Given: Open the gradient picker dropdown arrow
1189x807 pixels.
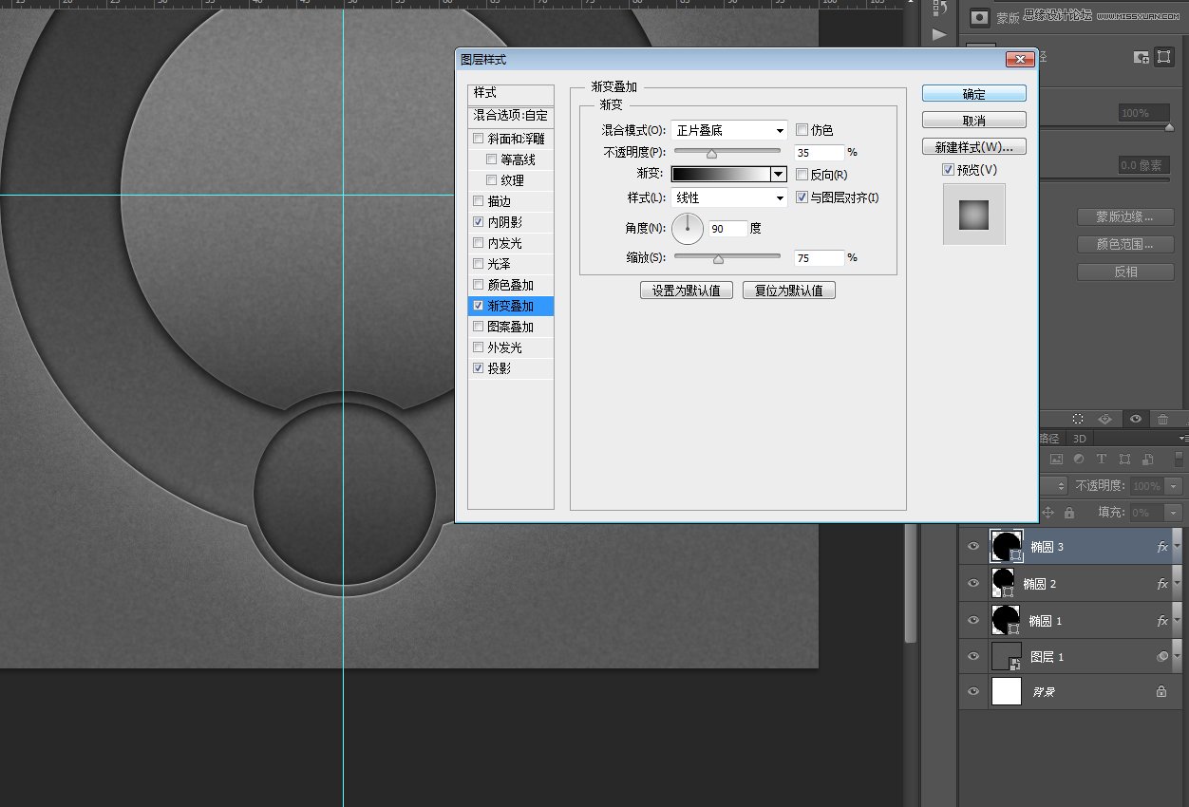Looking at the screenshot, I should pos(779,174).
